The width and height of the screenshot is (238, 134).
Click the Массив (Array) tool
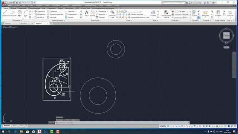pyautogui.click(x=69, y=17)
